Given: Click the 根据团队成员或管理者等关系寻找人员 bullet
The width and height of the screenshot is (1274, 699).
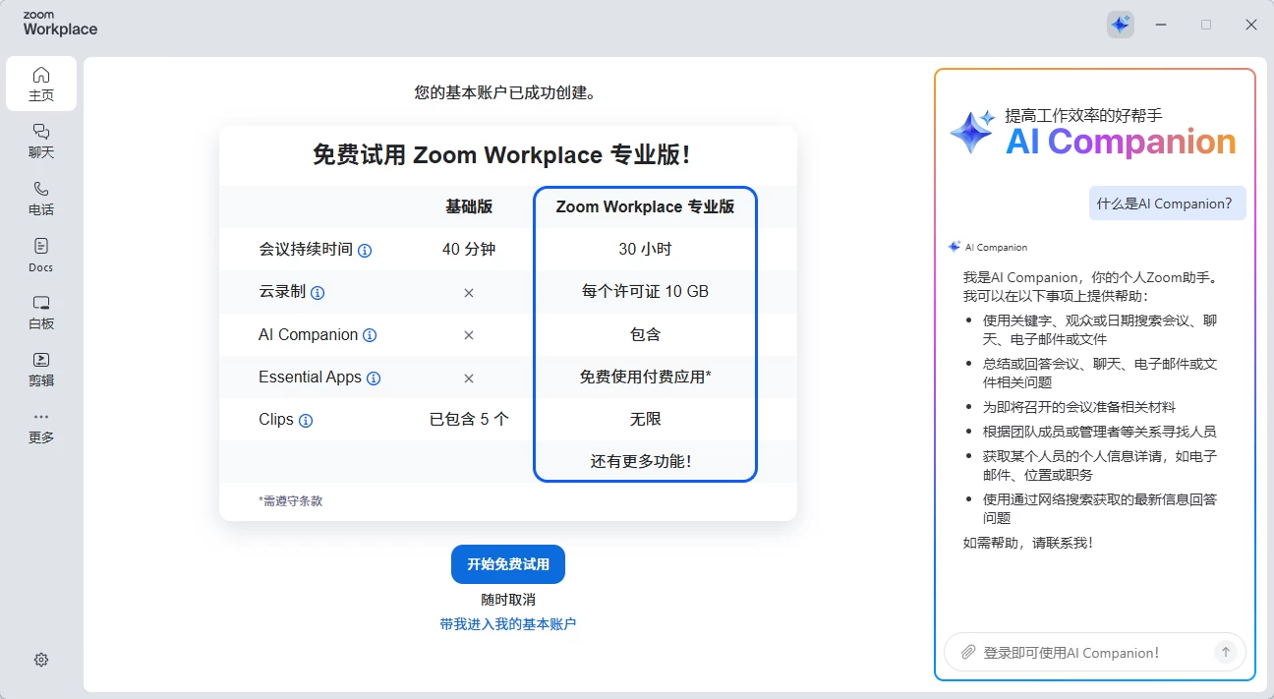Looking at the screenshot, I should click(x=1099, y=432).
